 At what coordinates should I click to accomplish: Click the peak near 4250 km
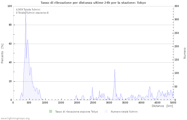(150, 87)
